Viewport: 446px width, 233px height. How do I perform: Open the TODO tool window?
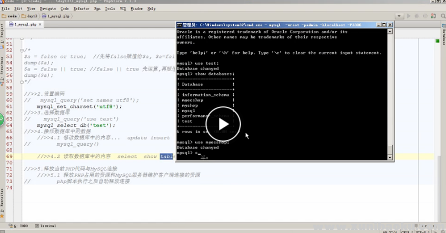pyautogui.click(x=21, y=226)
